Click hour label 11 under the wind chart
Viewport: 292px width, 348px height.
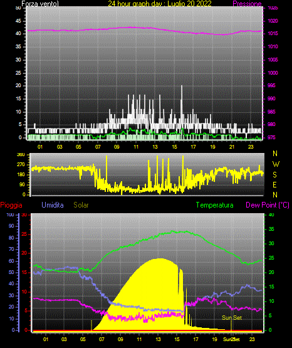(x=136, y=147)
